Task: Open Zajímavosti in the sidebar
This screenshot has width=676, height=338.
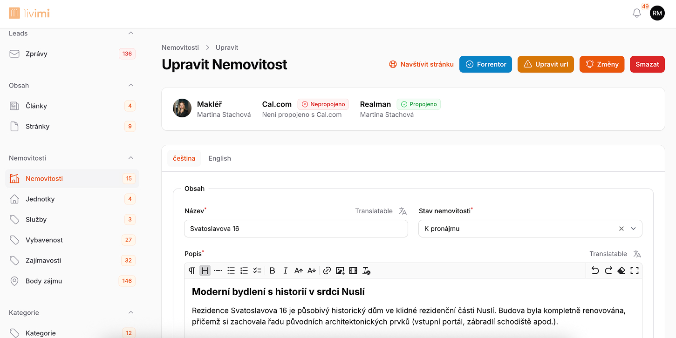Action: coord(72,260)
